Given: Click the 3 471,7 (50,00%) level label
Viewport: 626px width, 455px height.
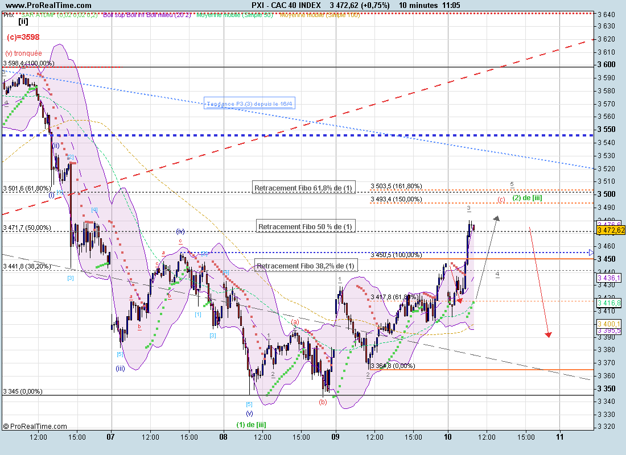Looking at the screenshot, I should [x=27, y=227].
